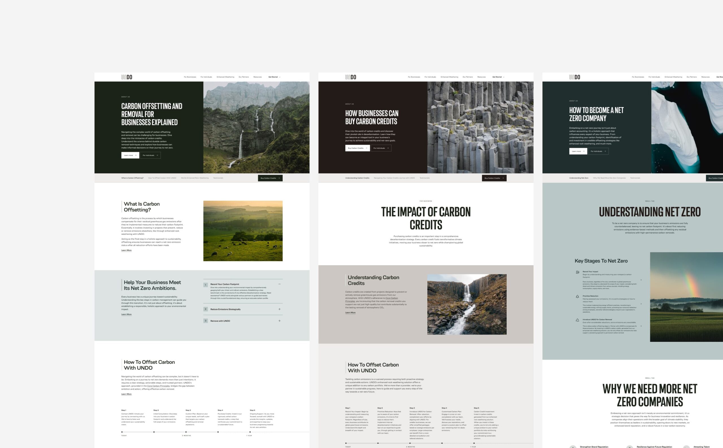Click the Today marker on the left page timeline
This screenshot has height=448, width=723.
(124, 436)
